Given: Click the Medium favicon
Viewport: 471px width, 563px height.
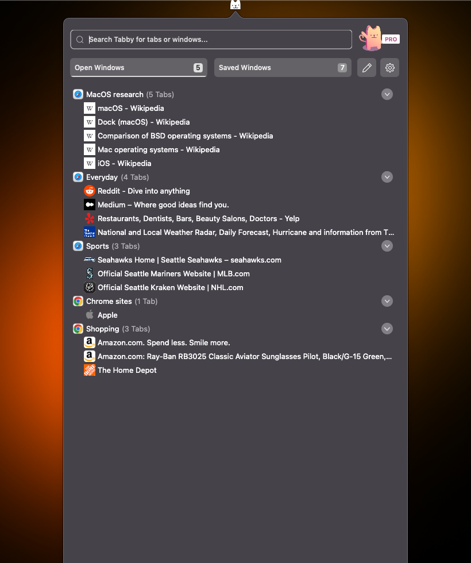Looking at the screenshot, I should click(90, 205).
